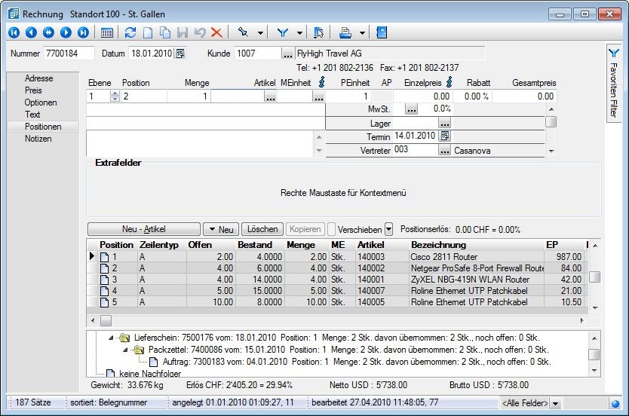Select keine Nachfolger tree entry
The height and width of the screenshot is (416, 629).
point(150,374)
